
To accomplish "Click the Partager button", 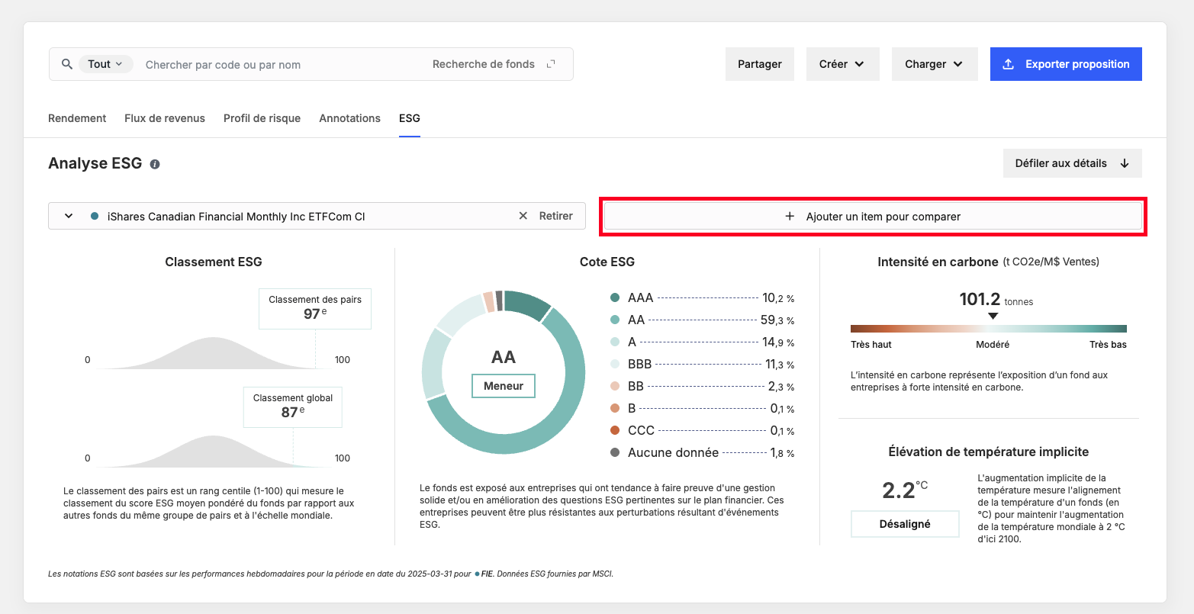I will (760, 64).
